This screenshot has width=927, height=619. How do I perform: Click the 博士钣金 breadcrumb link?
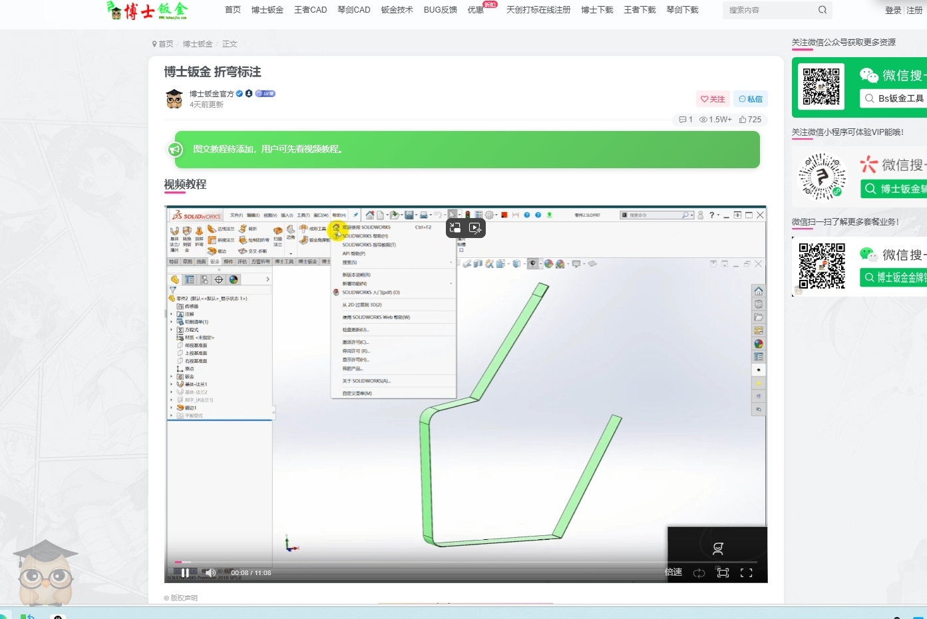point(198,44)
